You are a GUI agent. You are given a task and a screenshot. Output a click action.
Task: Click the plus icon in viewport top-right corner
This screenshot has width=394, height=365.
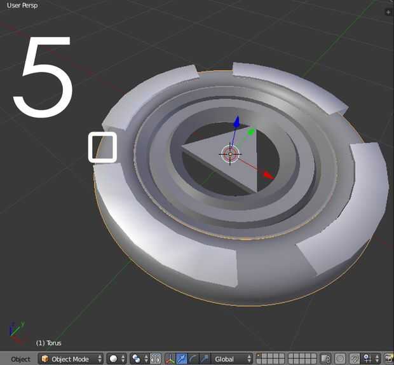tap(388, 12)
